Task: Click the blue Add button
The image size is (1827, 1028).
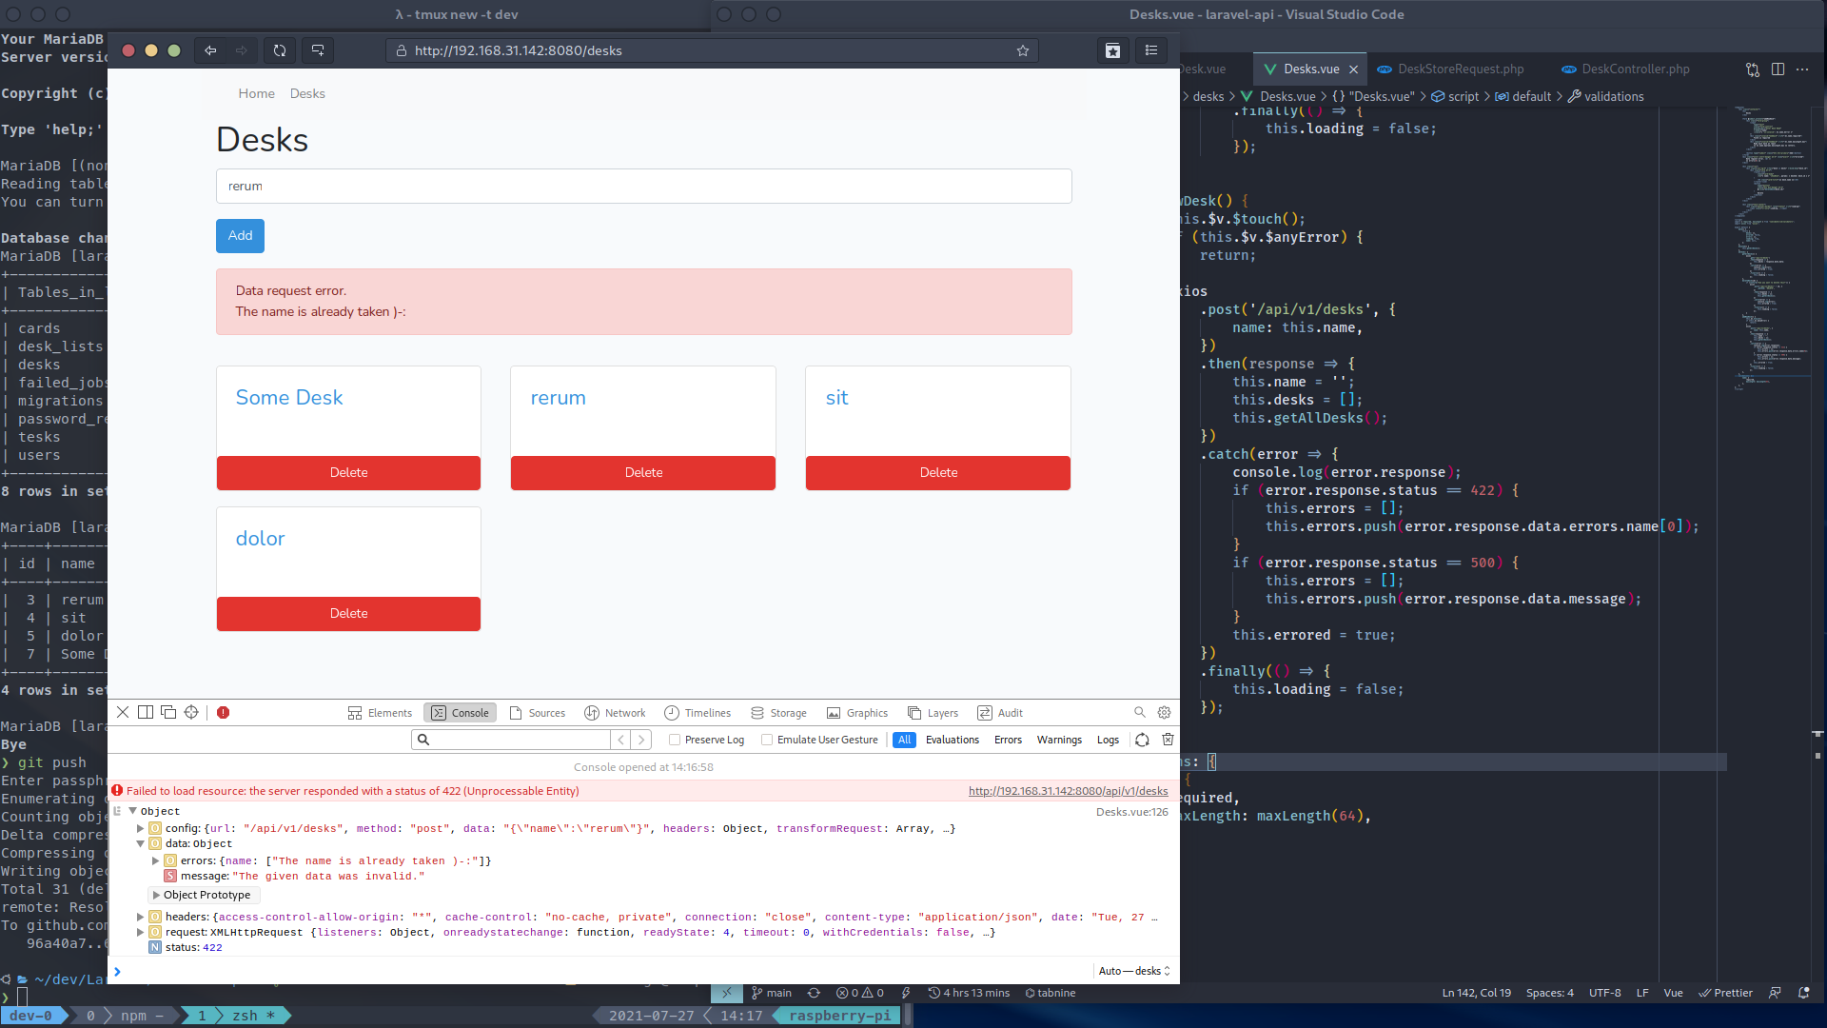Action: coord(240,236)
